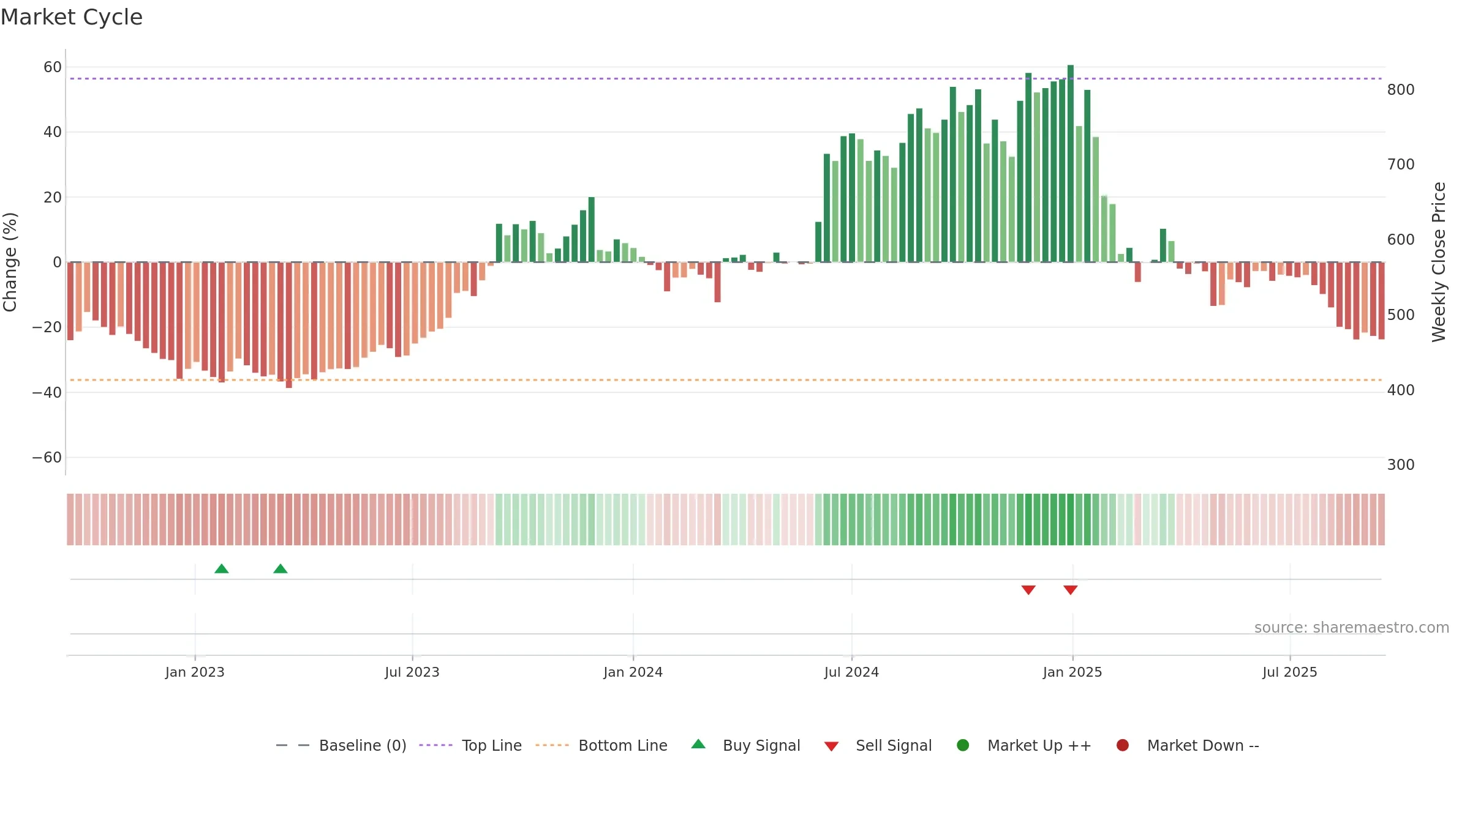Viewport: 1470px width, 826px height.
Task: Click the grey dashed Baseline legend sample
Action: click(x=292, y=745)
